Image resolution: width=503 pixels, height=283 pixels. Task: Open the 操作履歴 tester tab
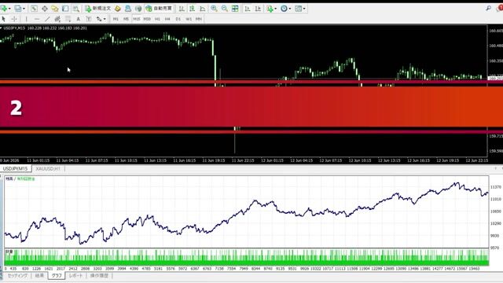[99, 276]
